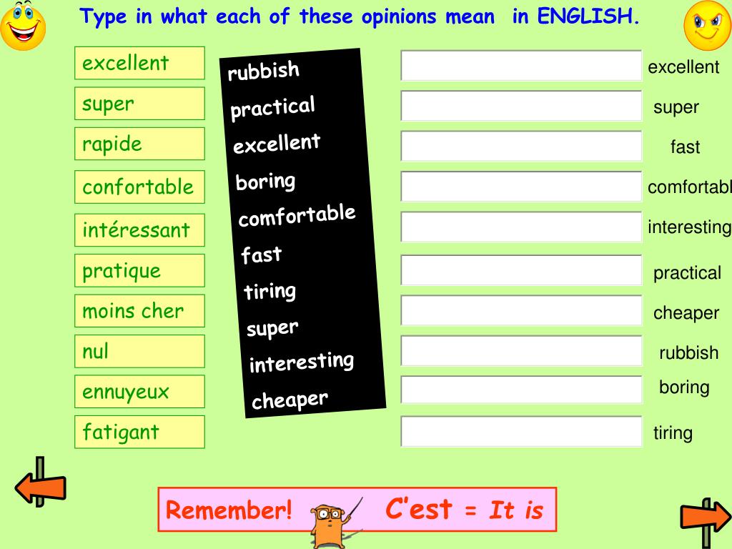
Task: Select the 'moins cher' word box
Action: click(x=139, y=311)
